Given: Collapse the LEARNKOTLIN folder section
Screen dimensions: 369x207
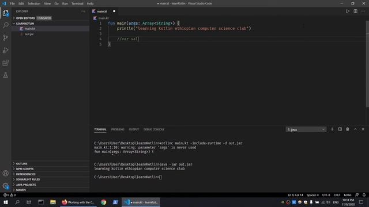Looking at the screenshot, I should (51, 24).
